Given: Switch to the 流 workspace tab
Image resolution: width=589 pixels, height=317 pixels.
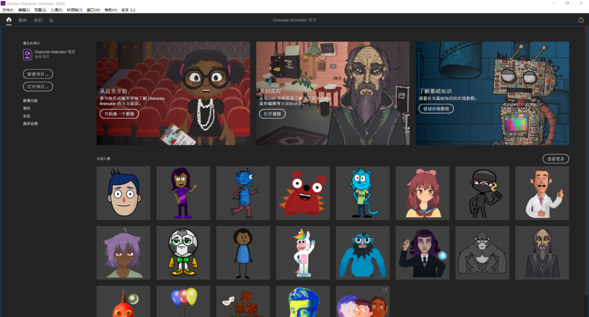Looking at the screenshot, I should point(51,20).
